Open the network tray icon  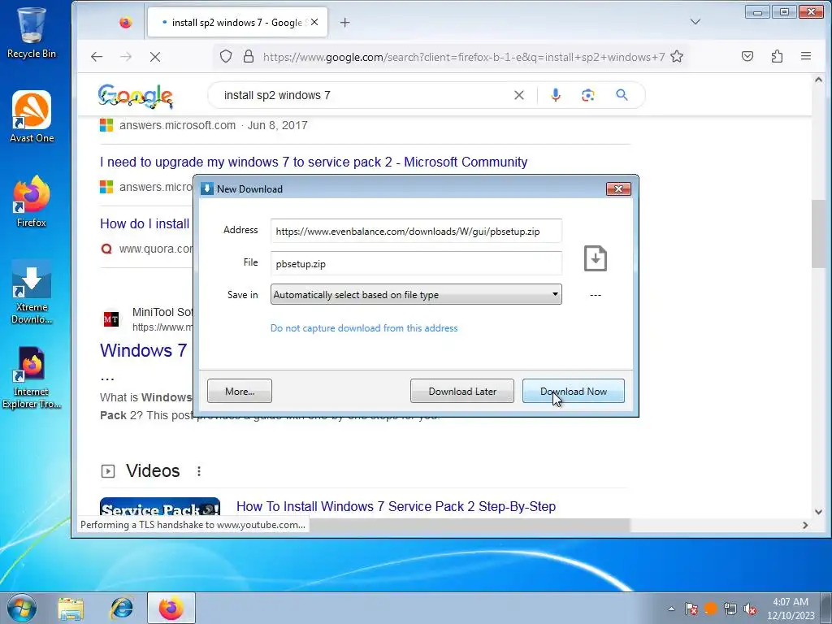[x=730, y=609]
